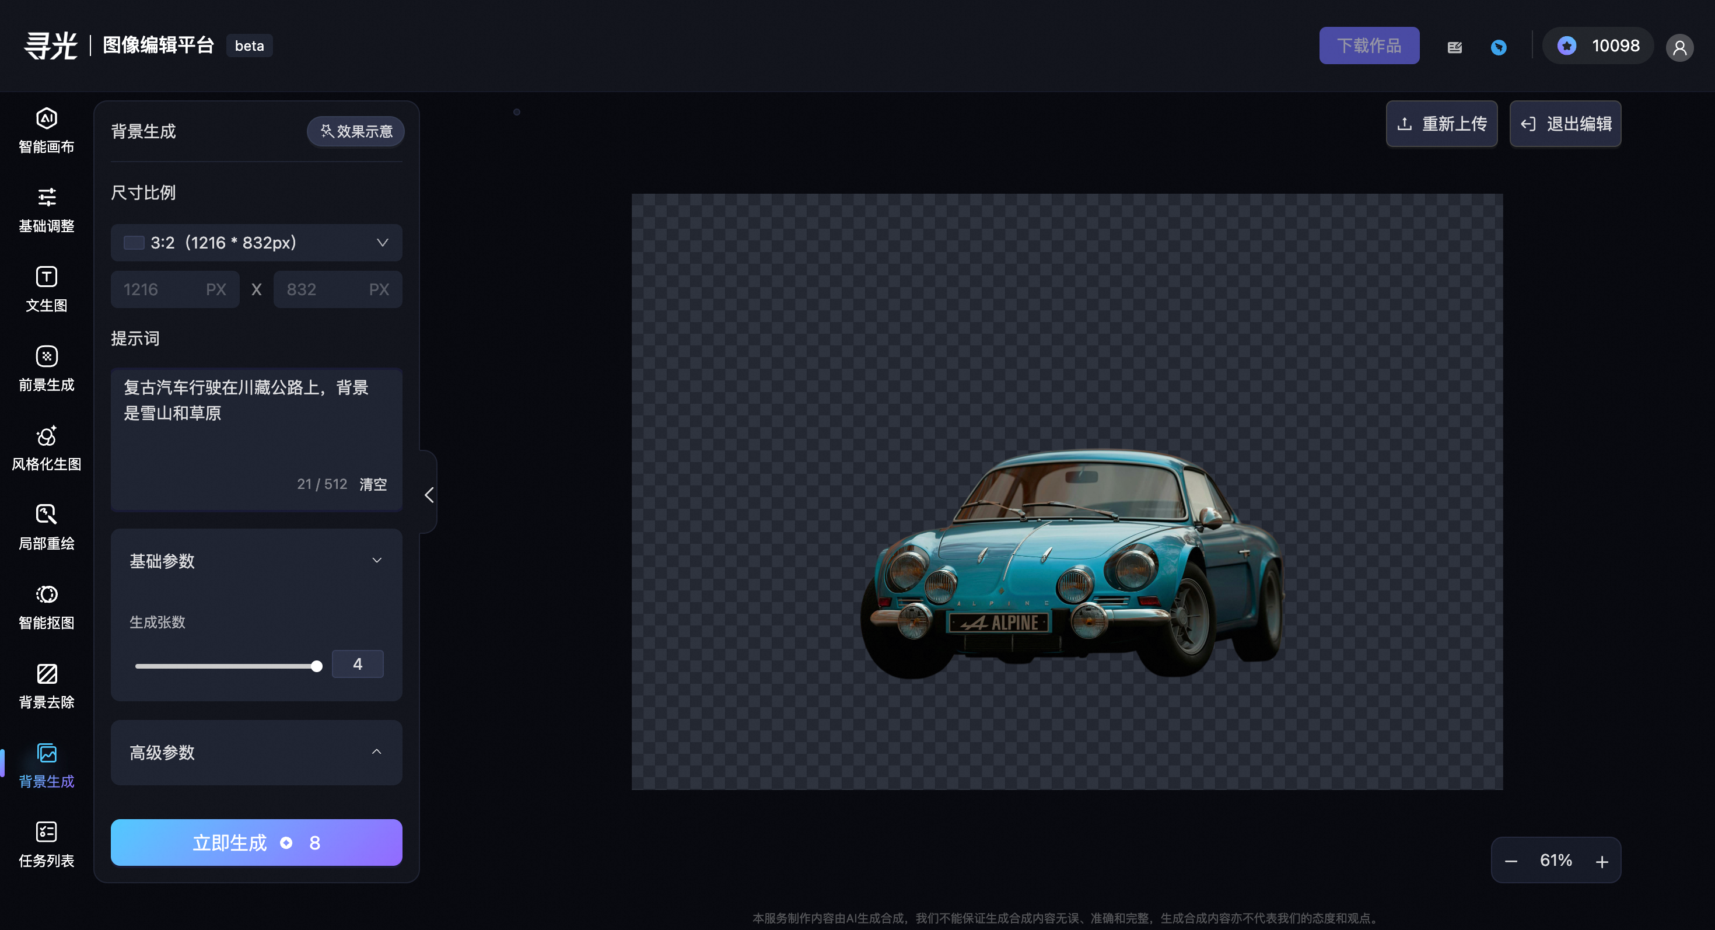Image resolution: width=1715 pixels, height=930 pixels.
Task: Select the 前景生成 foreground generation tool
Action: [x=46, y=368]
